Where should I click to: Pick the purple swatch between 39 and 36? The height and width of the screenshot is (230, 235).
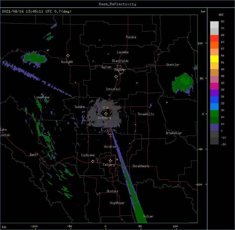(x=214, y=93)
